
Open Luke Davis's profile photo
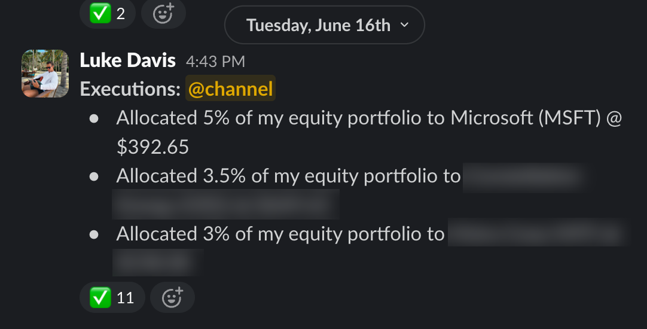(45, 74)
